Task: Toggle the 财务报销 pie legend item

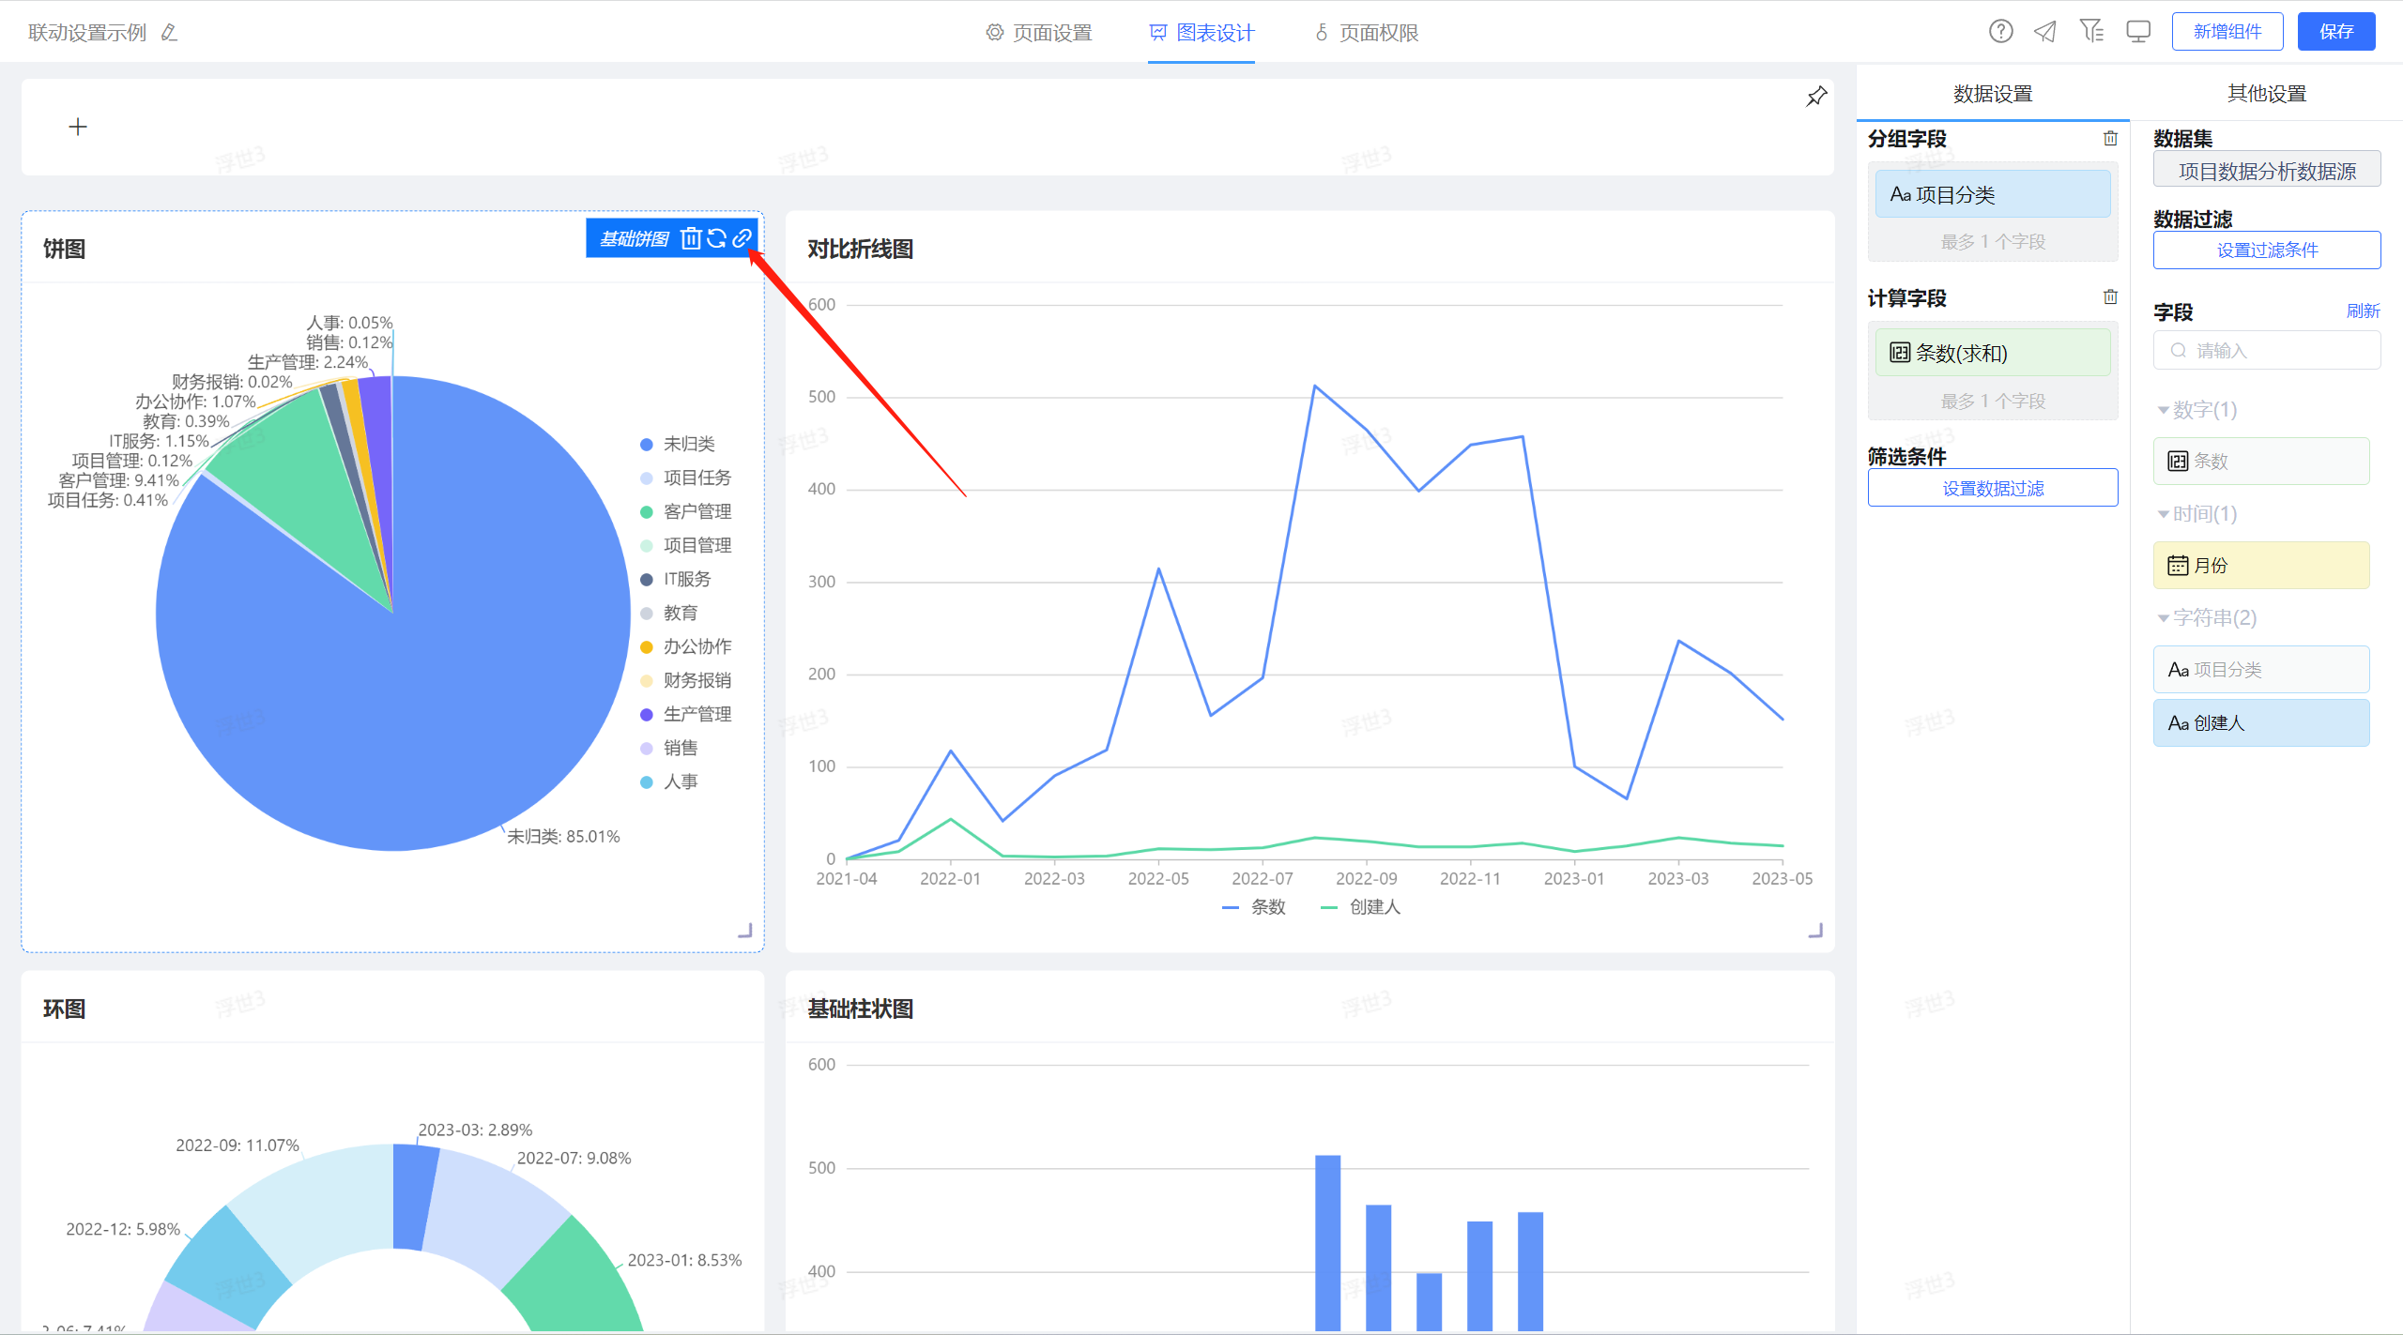Action: 685,680
